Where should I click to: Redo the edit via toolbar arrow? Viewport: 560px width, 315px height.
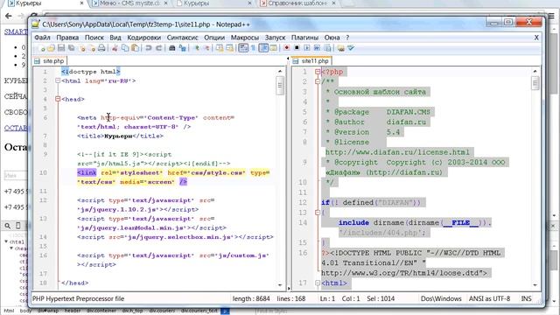pyautogui.click(x=158, y=48)
